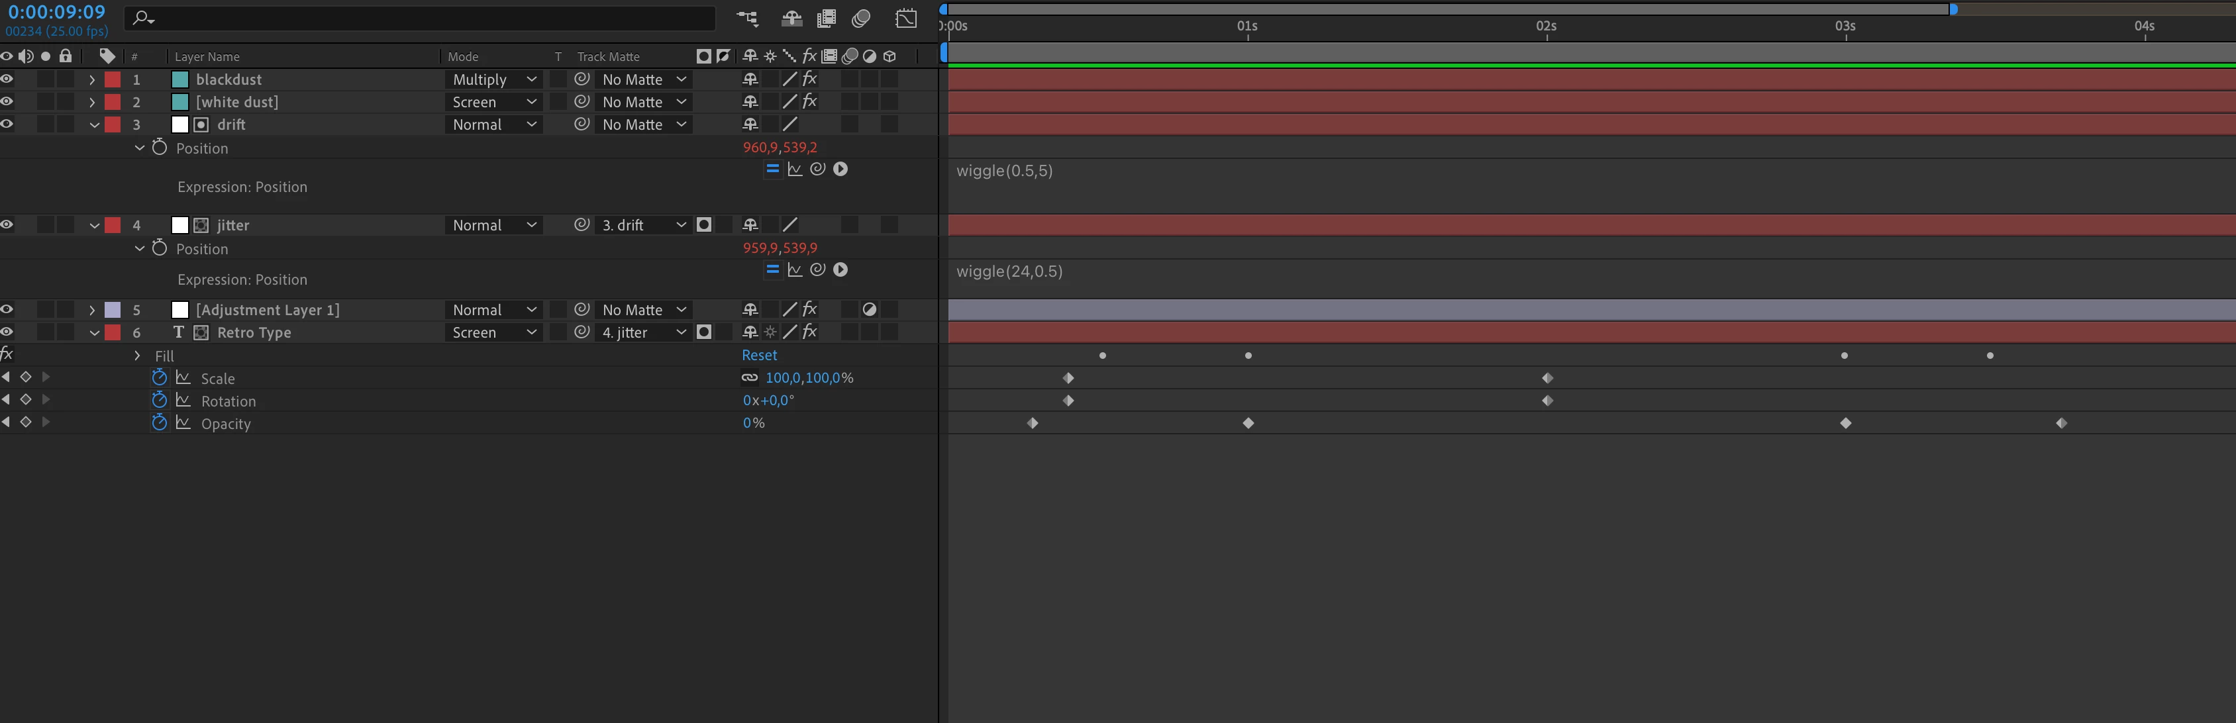Toggle visibility of Adjustment Layer 1
Viewport: 2236px width, 723px height.
[7, 310]
